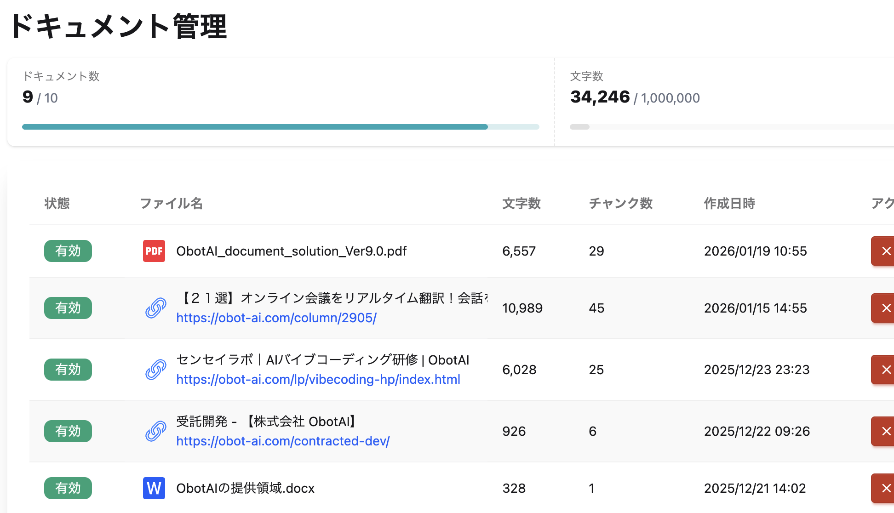Click the link icon beside the contracted-dev entry
The width and height of the screenshot is (894, 513).
155,431
